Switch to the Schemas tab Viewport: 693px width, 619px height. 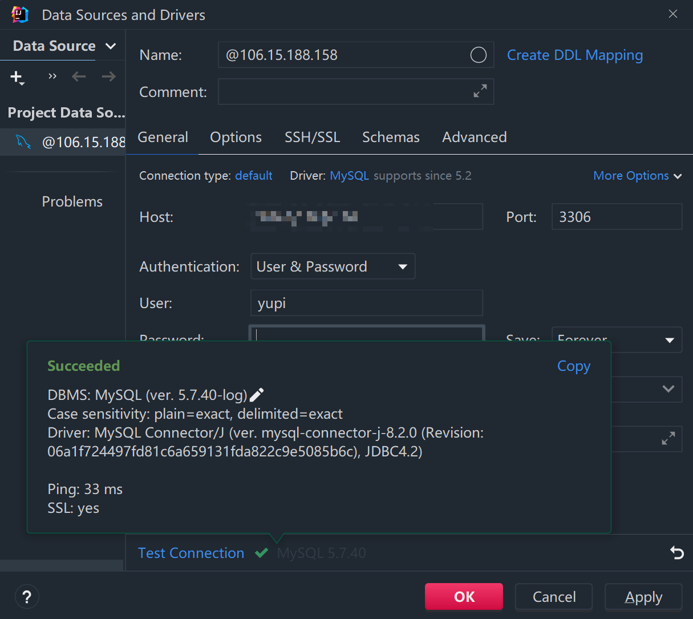coord(391,137)
